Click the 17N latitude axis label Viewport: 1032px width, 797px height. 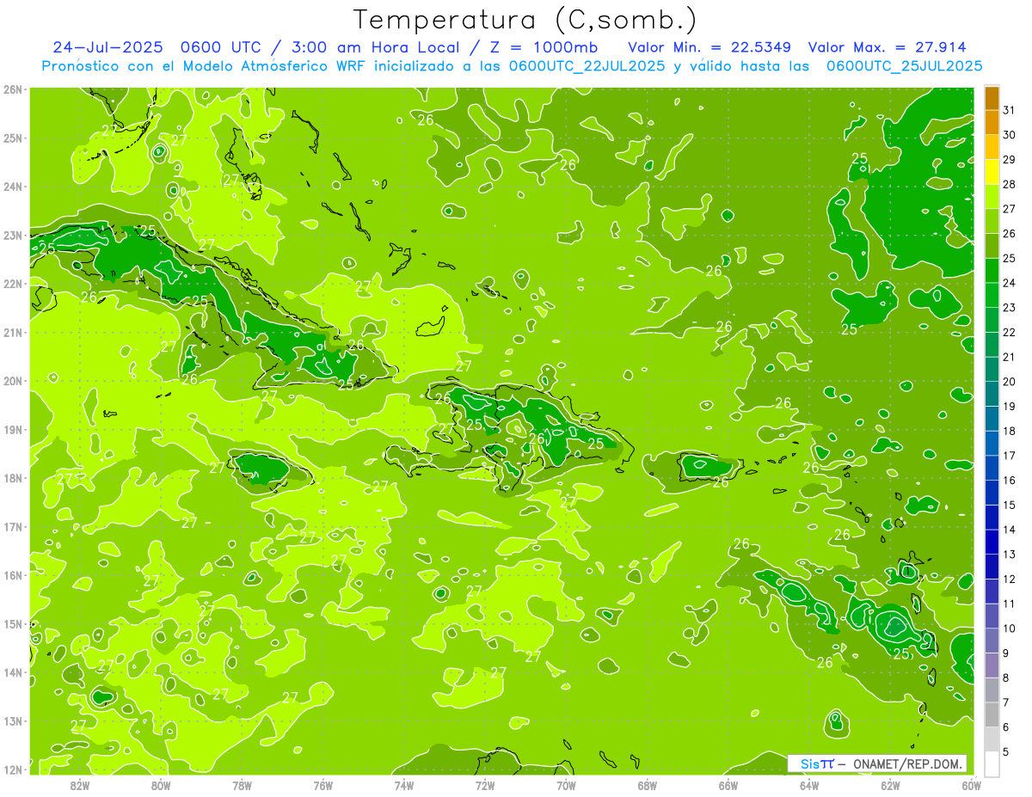[14, 526]
